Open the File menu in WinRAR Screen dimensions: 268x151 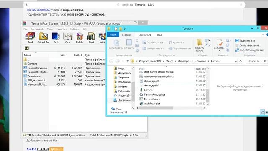[x=26, y=29]
